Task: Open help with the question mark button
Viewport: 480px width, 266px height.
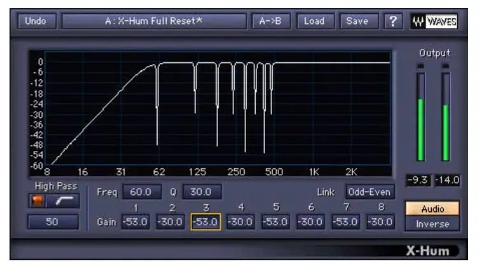Action: 393,21
